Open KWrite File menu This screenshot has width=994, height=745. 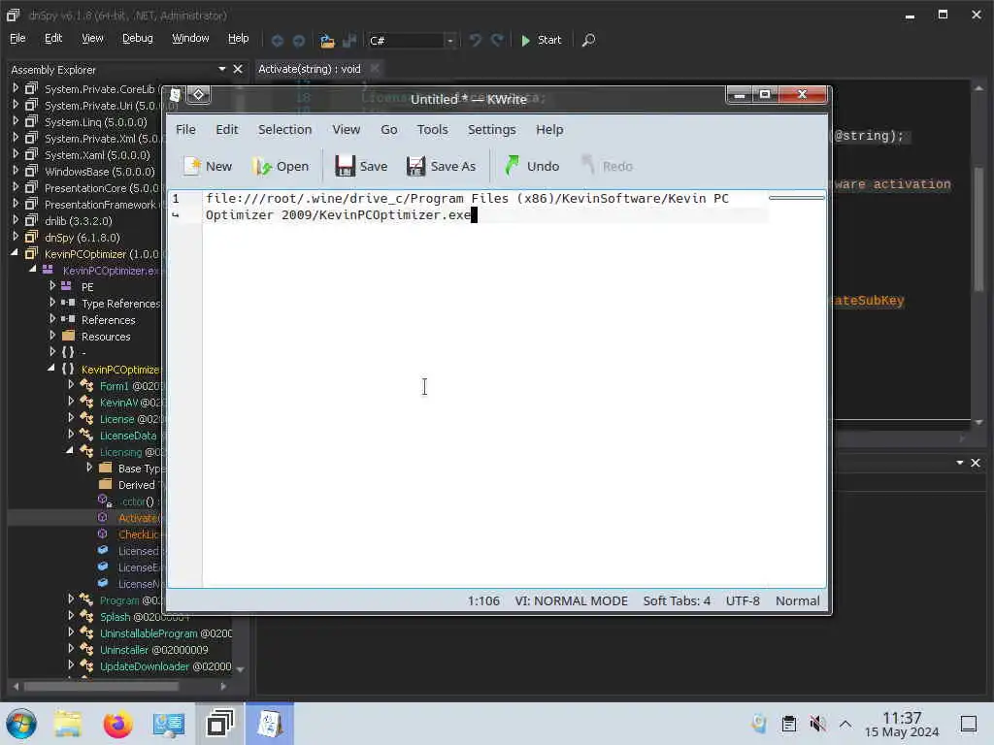point(185,129)
